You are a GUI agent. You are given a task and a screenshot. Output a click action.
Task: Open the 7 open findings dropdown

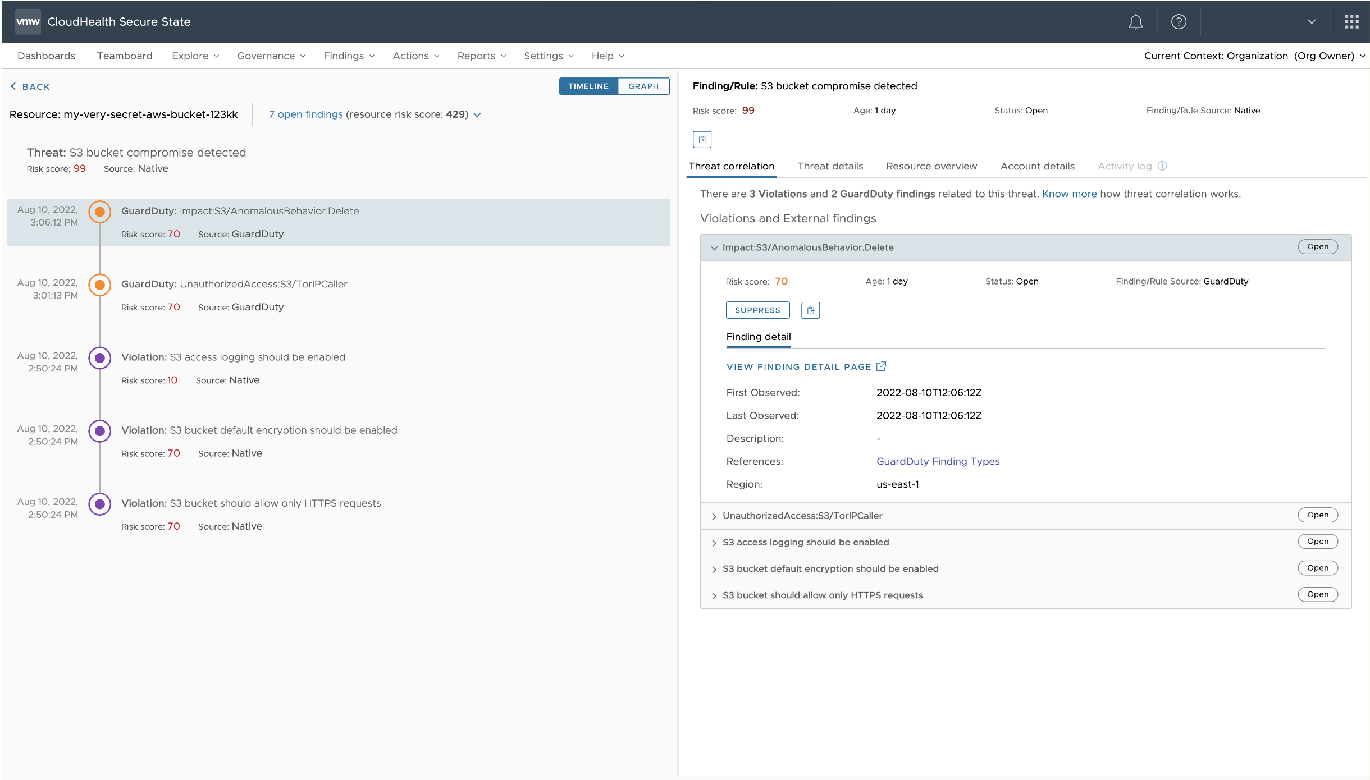[x=477, y=115]
